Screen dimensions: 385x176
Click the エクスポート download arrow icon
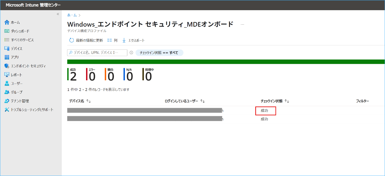(124, 40)
